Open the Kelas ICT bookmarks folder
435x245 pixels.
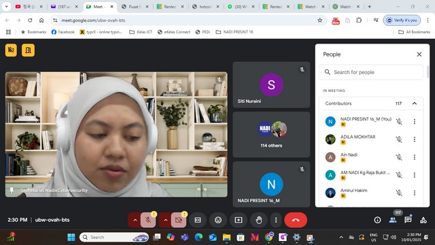click(141, 32)
